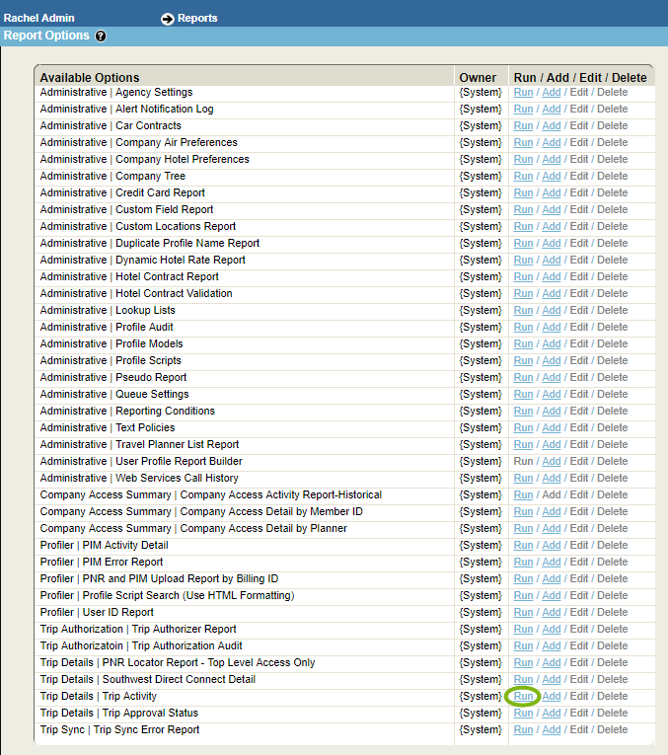Add a Trip Authorization Audit report
This screenshot has height=755, width=668.
pyautogui.click(x=552, y=645)
